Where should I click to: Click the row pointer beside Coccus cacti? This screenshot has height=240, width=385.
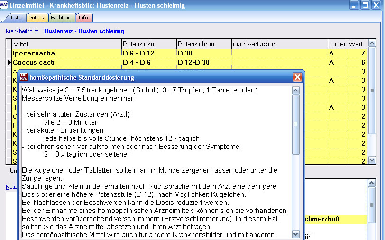point(9,62)
